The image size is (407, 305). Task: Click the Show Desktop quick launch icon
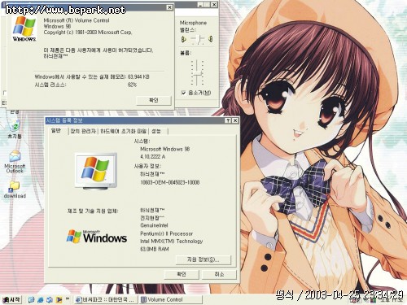pos(32,299)
